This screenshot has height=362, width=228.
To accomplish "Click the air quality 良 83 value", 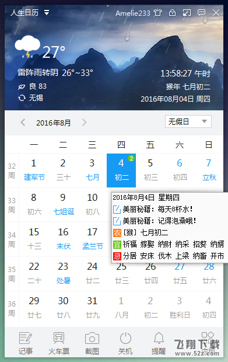I will (38, 86).
